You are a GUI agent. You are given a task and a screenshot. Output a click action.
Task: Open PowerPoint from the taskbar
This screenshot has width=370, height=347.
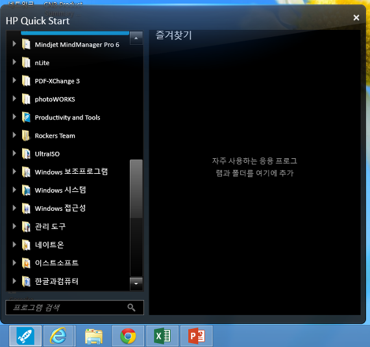[x=197, y=336]
